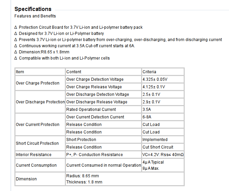
Task: Click 'Over Discharge Release Voltage' cell
Action: click(103, 102)
